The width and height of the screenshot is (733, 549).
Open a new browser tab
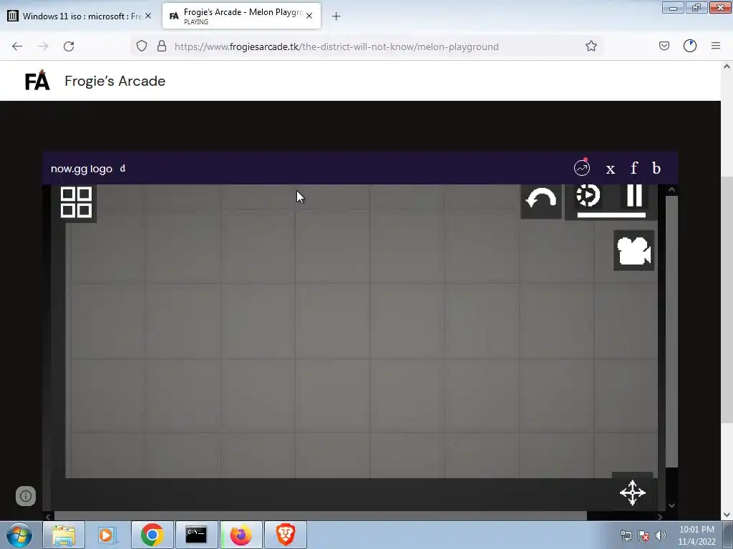click(x=336, y=16)
